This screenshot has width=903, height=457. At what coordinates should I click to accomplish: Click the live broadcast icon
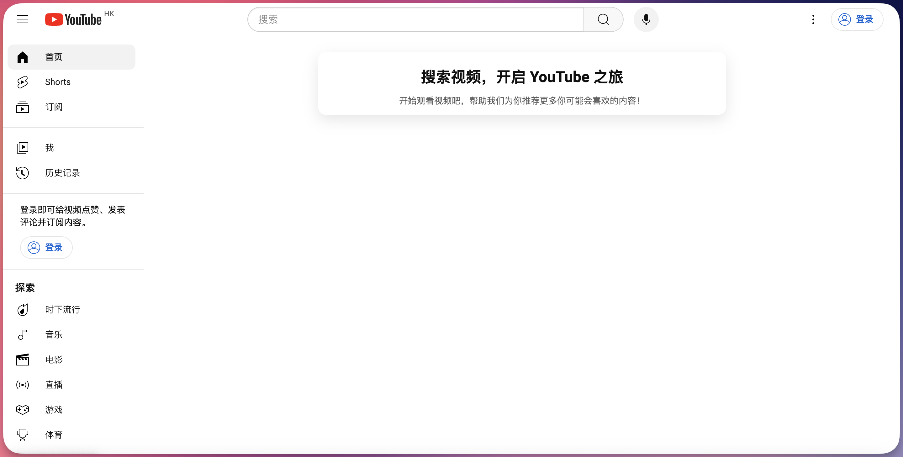[x=23, y=385]
